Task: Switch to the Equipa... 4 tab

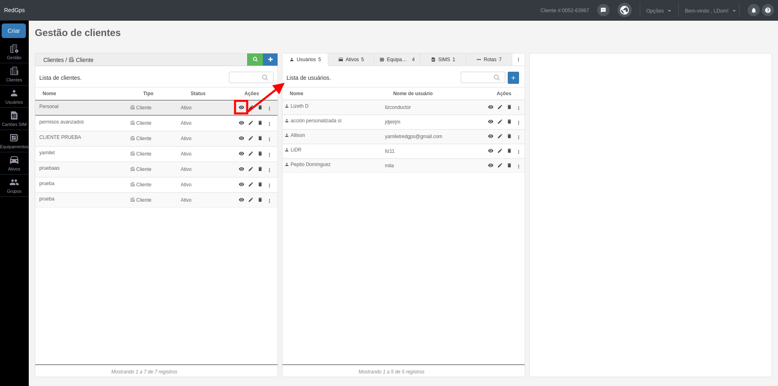Action: 397,60
